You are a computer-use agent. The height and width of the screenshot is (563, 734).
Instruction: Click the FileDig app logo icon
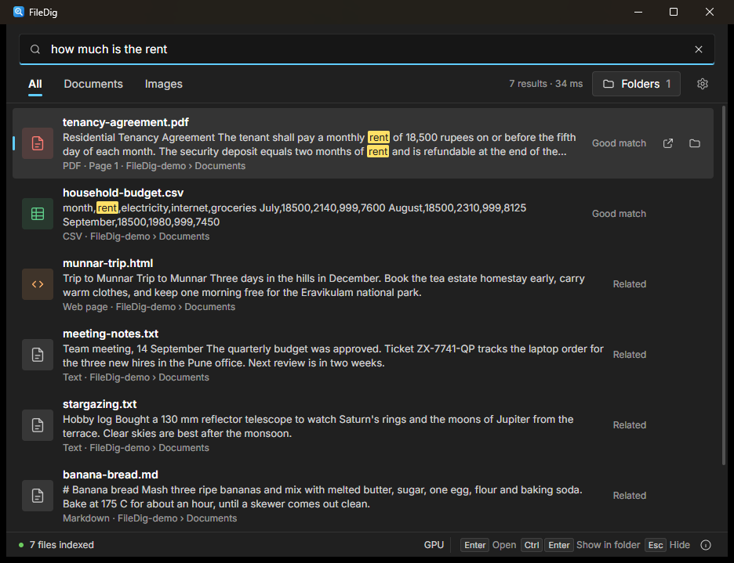18,13
